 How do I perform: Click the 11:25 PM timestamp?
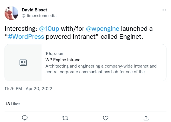pos(13,89)
